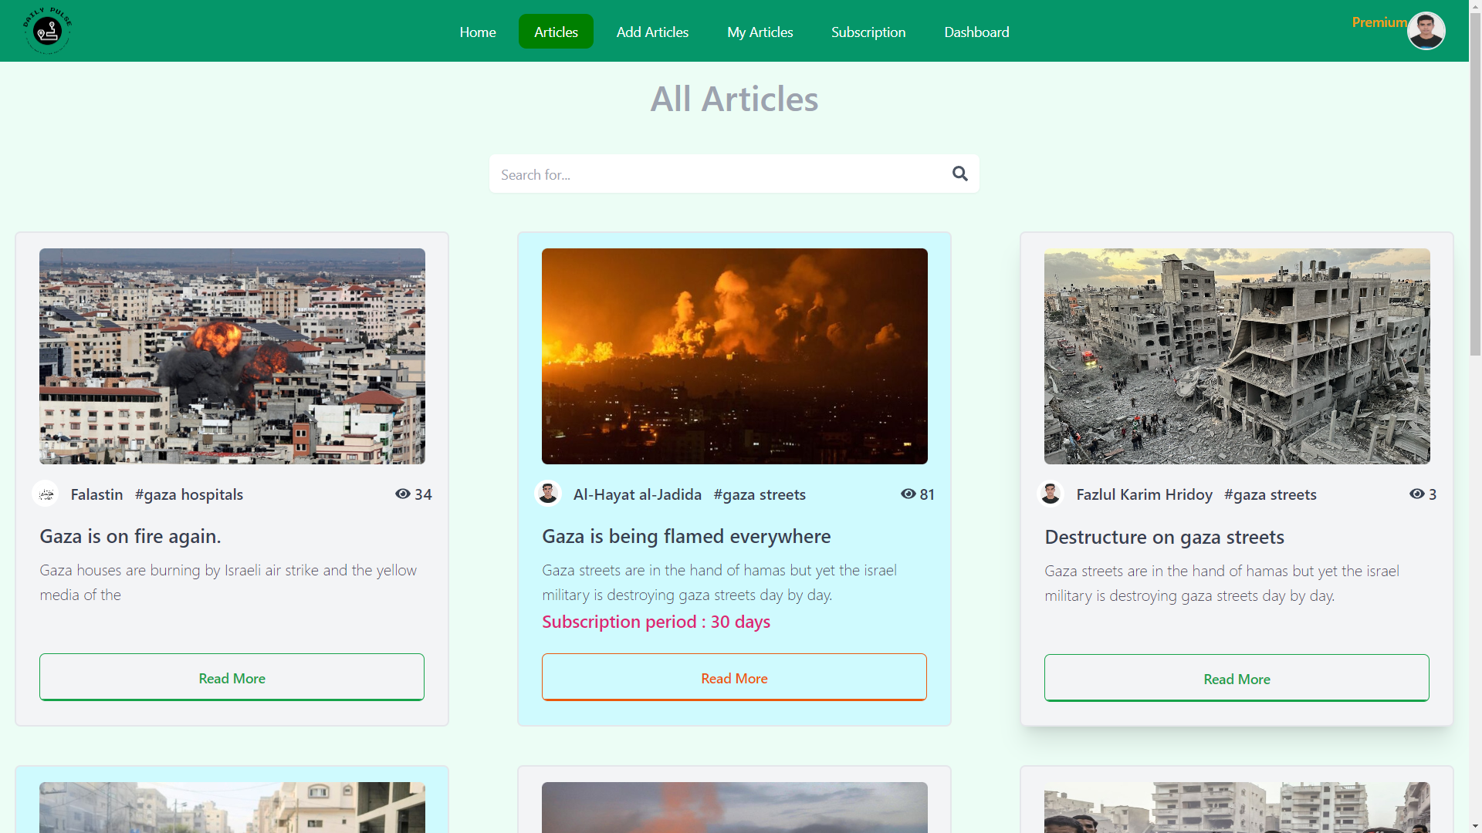Screen dimensions: 1482x833
Task: Click the eye view-count icon on Falastin's article
Action: pos(403,494)
